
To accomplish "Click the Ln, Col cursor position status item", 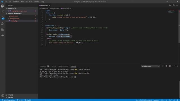I will click(x=144, y=100).
